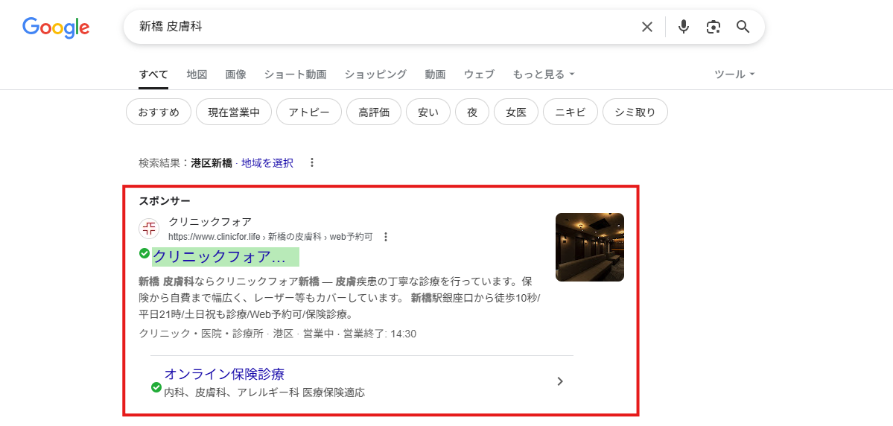Open the ツール dropdown

pos(734,74)
